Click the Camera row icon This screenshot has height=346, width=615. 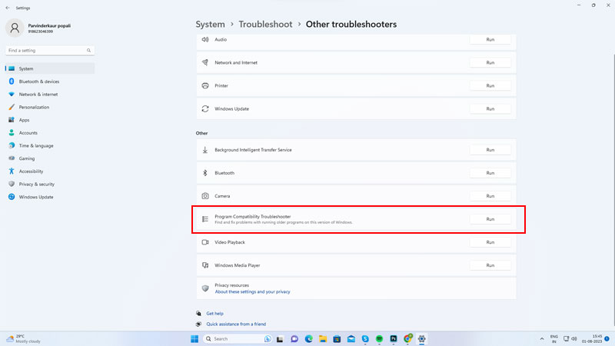pyautogui.click(x=205, y=196)
